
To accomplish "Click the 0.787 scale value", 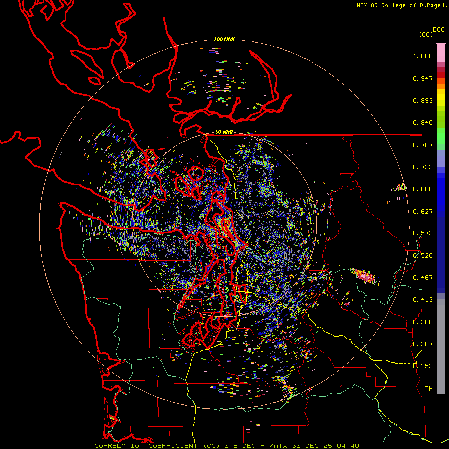I will point(423,145).
